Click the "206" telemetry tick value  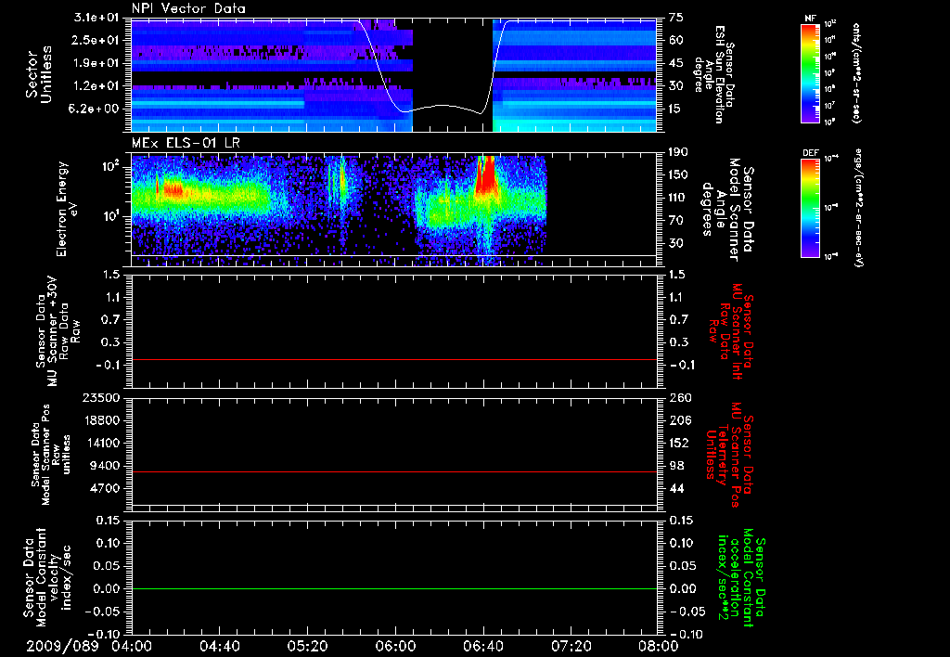click(678, 420)
